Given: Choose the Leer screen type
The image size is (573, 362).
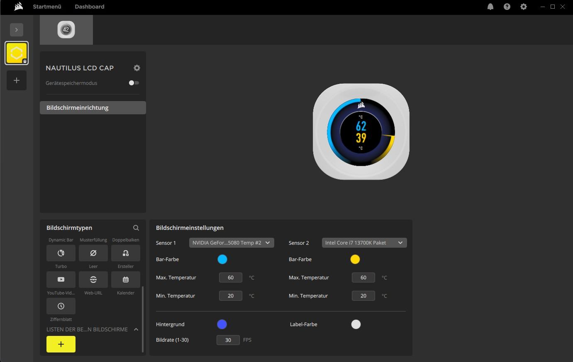Looking at the screenshot, I should 93,253.
